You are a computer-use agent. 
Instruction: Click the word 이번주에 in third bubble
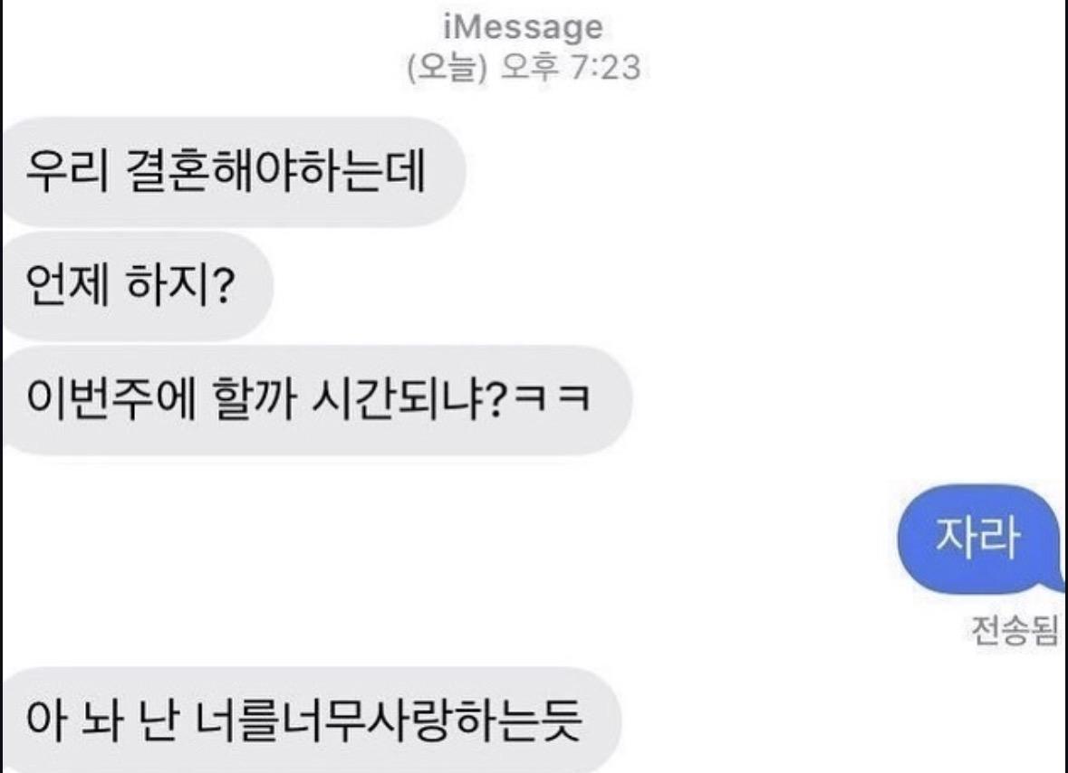(111, 398)
